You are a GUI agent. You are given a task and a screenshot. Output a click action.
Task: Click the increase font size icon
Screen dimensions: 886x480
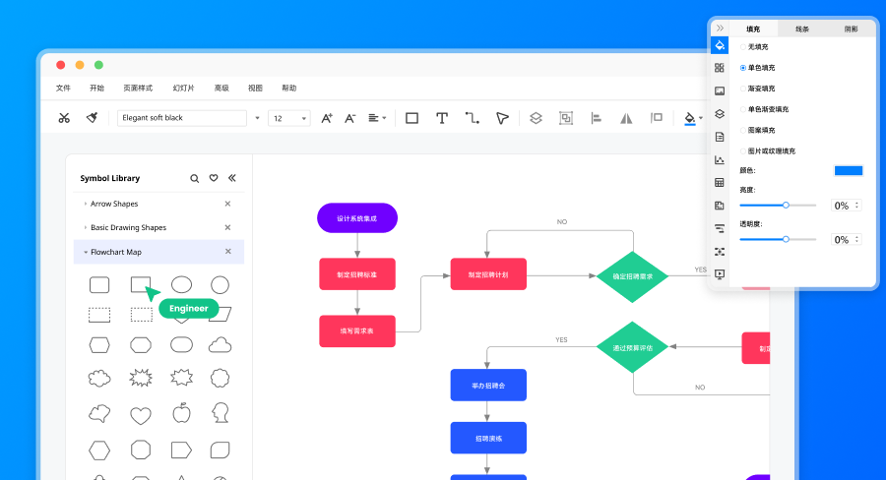pos(327,118)
